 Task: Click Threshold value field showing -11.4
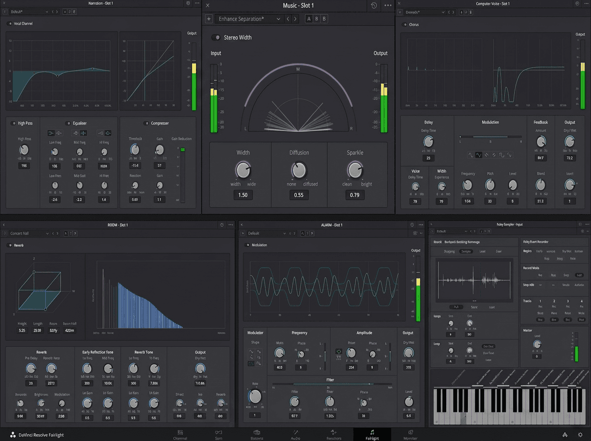[135, 165]
